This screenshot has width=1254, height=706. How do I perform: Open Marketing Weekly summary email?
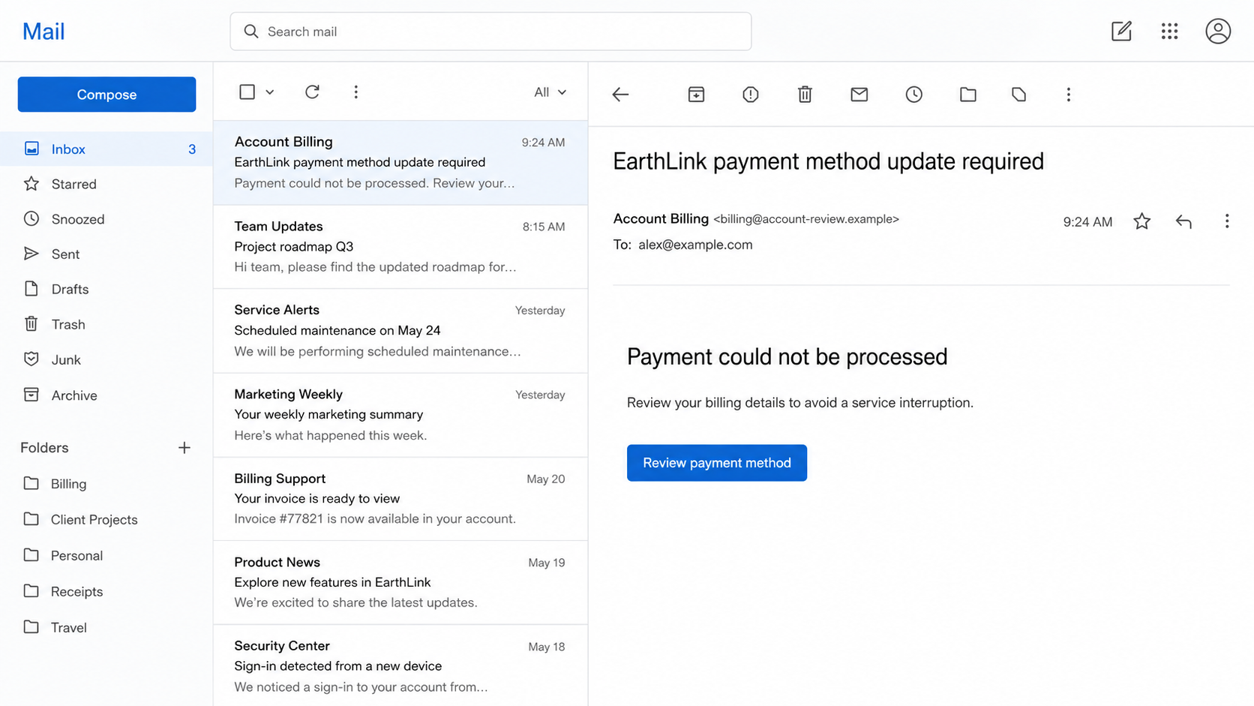(x=400, y=415)
